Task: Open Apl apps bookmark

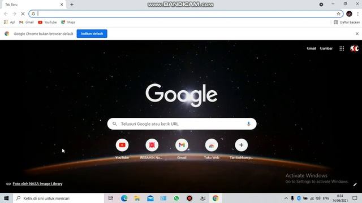Action: 9,22
